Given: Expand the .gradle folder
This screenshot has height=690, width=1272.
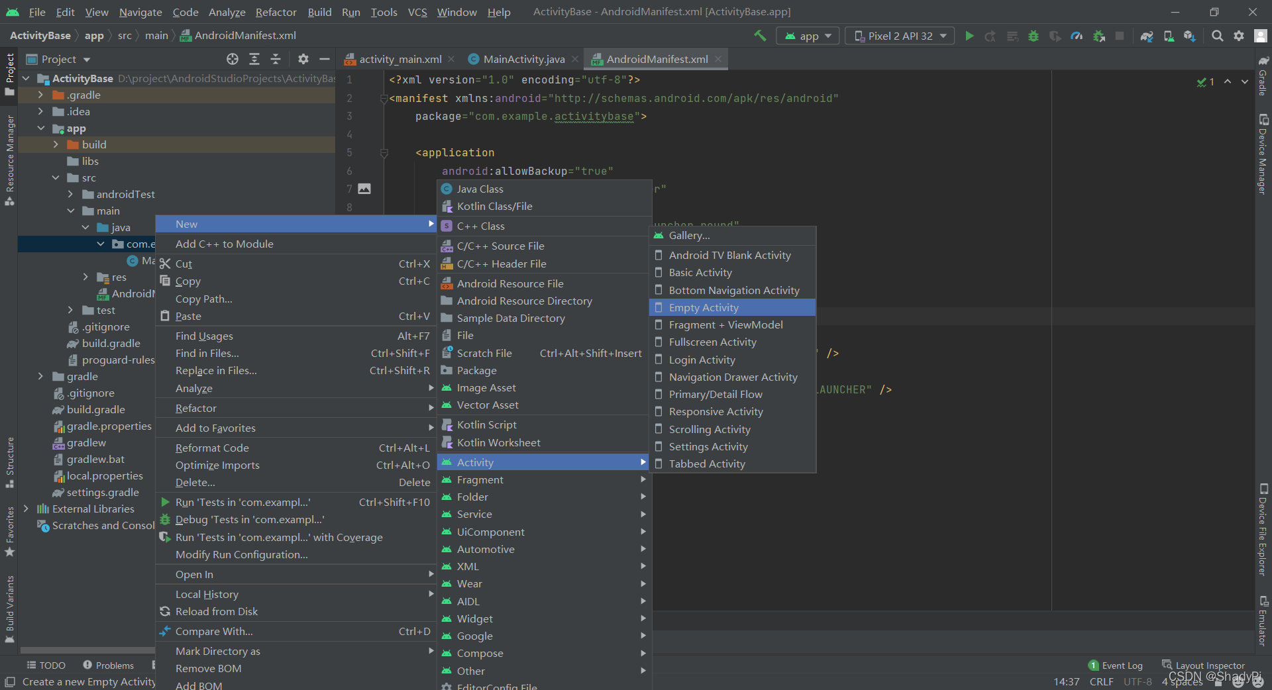Looking at the screenshot, I should pos(40,95).
